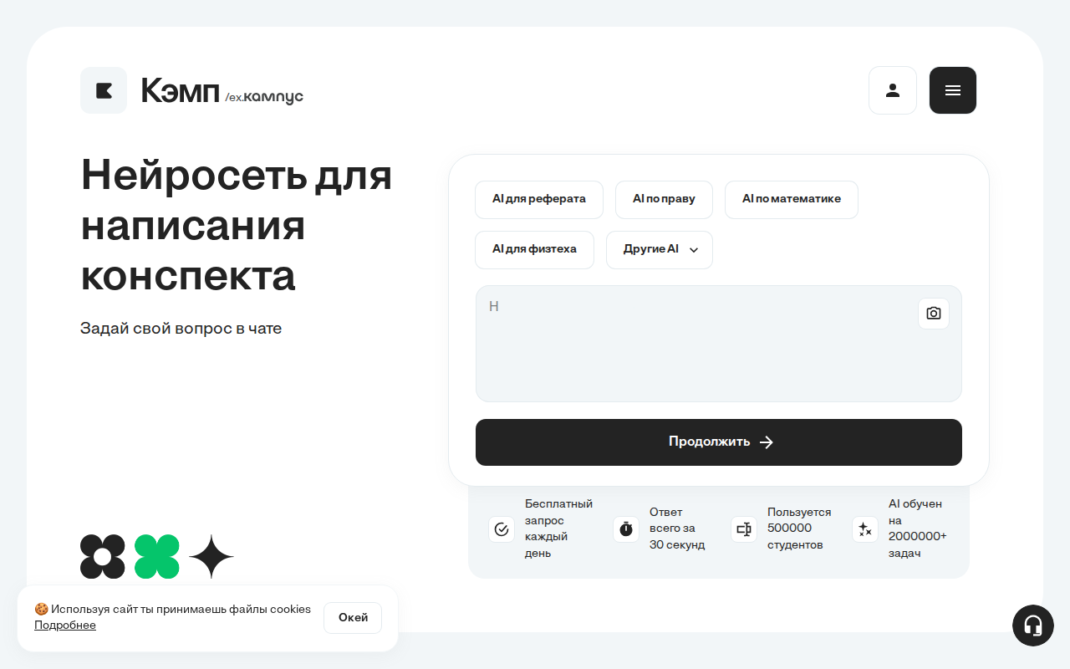Select the AI для физтеха chip

(x=534, y=250)
